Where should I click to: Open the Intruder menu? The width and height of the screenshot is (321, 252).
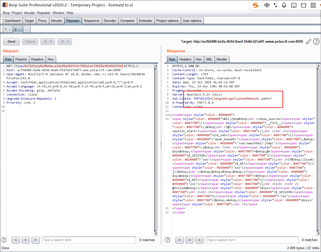(30, 13)
